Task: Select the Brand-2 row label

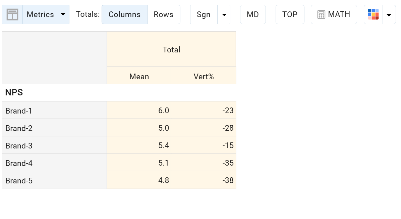Action: point(18,128)
